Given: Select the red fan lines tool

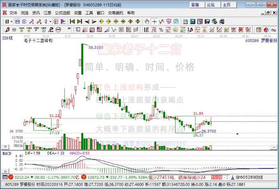Looking at the screenshot, I should click(x=85, y=30).
